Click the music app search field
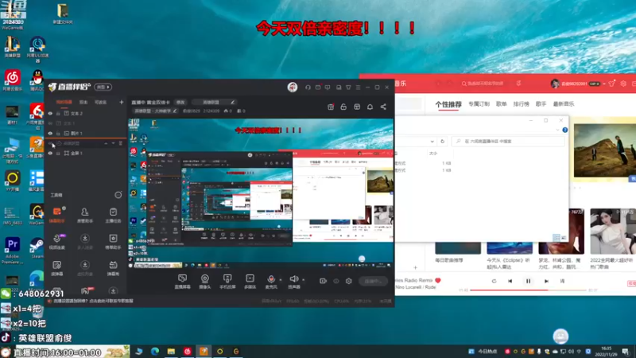Viewport: 636px width, 358px height. [x=485, y=84]
